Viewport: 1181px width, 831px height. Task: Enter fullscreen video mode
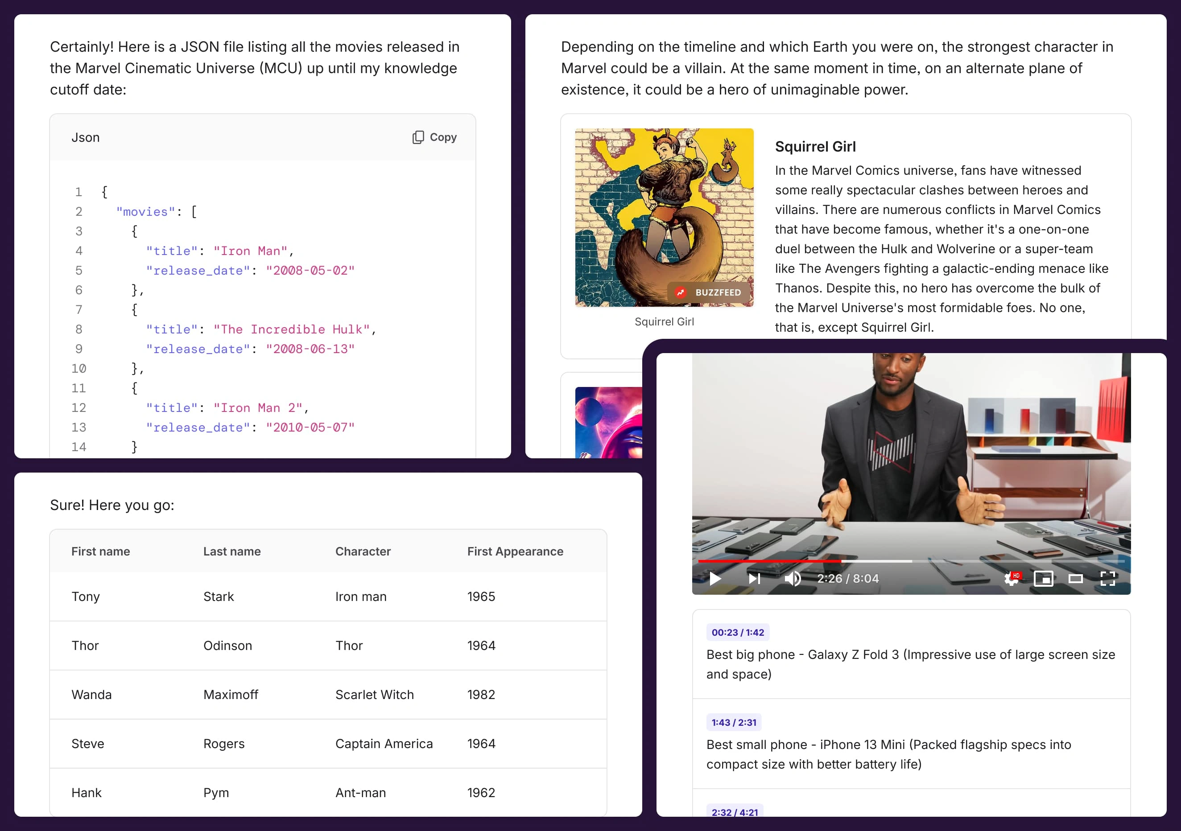[1107, 579]
